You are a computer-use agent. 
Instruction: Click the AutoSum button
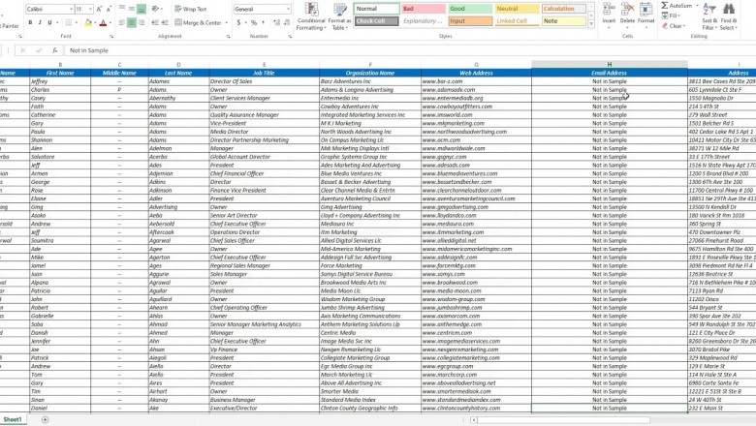[x=680, y=5]
